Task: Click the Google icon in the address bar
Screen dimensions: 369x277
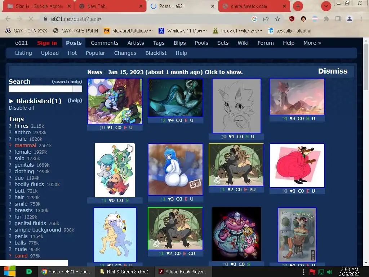Action: pyautogui.click(x=254, y=19)
